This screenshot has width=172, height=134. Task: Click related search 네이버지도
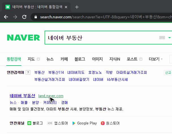76,72
